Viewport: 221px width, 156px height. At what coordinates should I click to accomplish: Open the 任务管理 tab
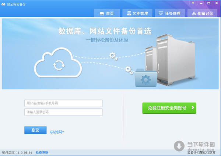pyautogui.click(x=170, y=13)
